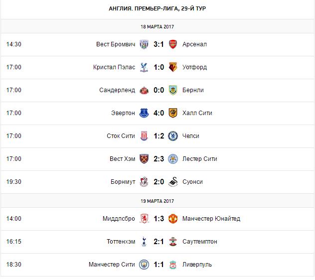Click the 19 МАРТА 2017 date header
Image resolution: width=315 pixels, height=280 pixels.
(x=157, y=201)
